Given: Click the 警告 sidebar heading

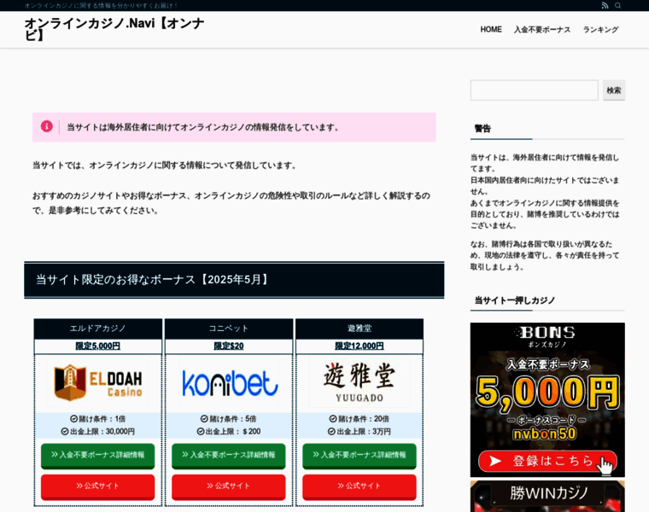Looking at the screenshot, I should click(482, 129).
